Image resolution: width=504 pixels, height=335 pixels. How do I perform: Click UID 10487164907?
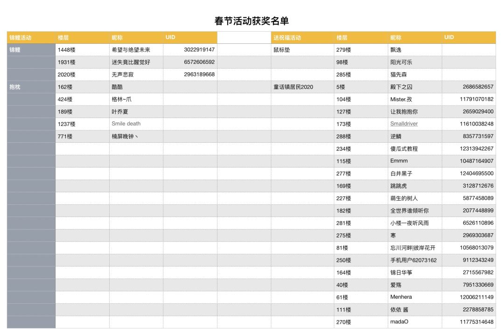476,161
